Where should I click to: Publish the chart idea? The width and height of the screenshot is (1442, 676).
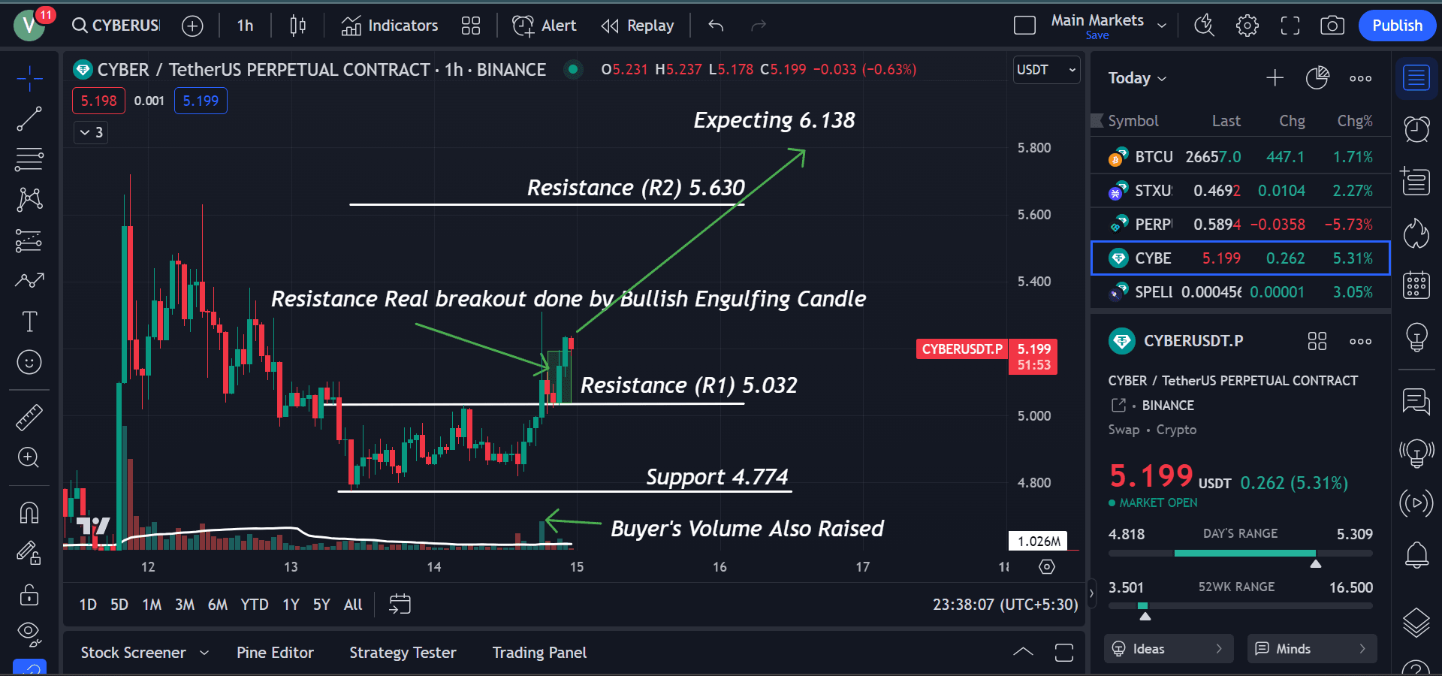tap(1397, 26)
